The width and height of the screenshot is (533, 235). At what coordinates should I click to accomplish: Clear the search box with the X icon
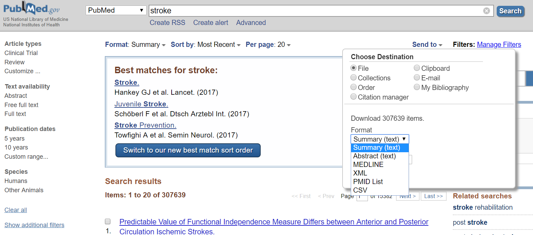coord(486,11)
